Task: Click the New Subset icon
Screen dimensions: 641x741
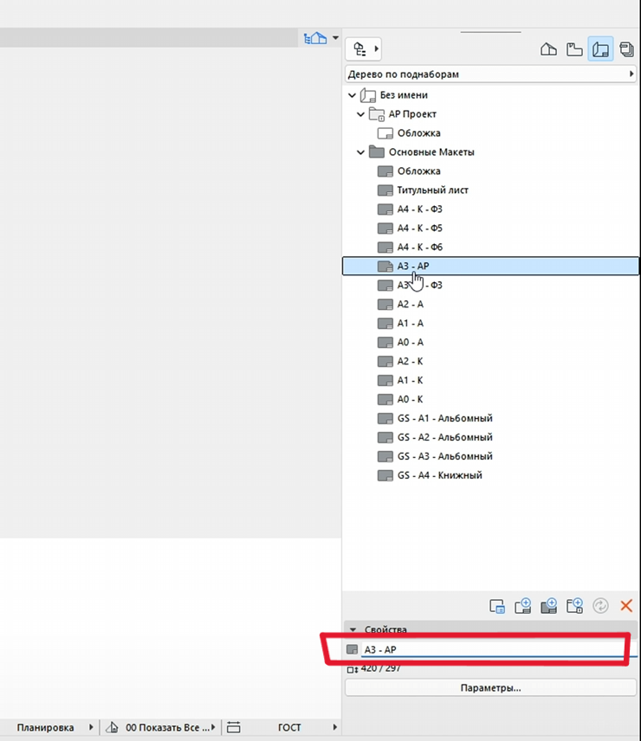Action: (x=574, y=606)
